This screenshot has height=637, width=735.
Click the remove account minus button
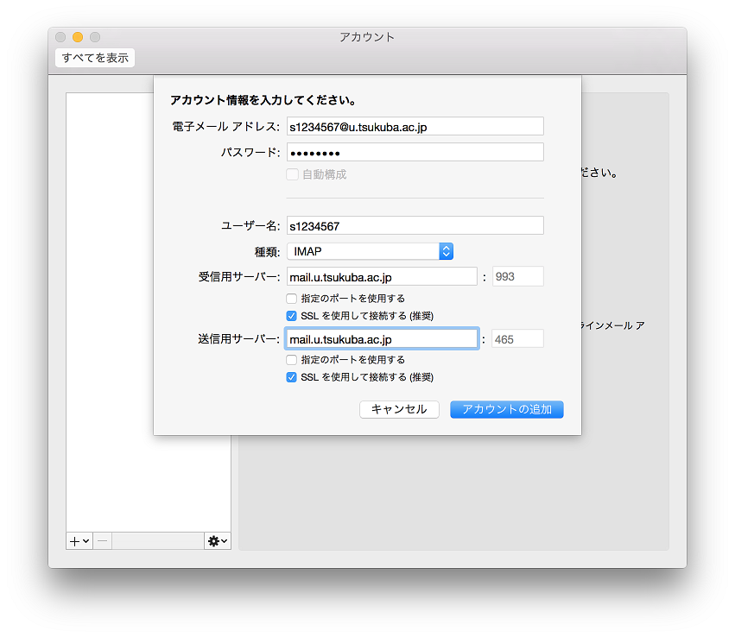103,541
